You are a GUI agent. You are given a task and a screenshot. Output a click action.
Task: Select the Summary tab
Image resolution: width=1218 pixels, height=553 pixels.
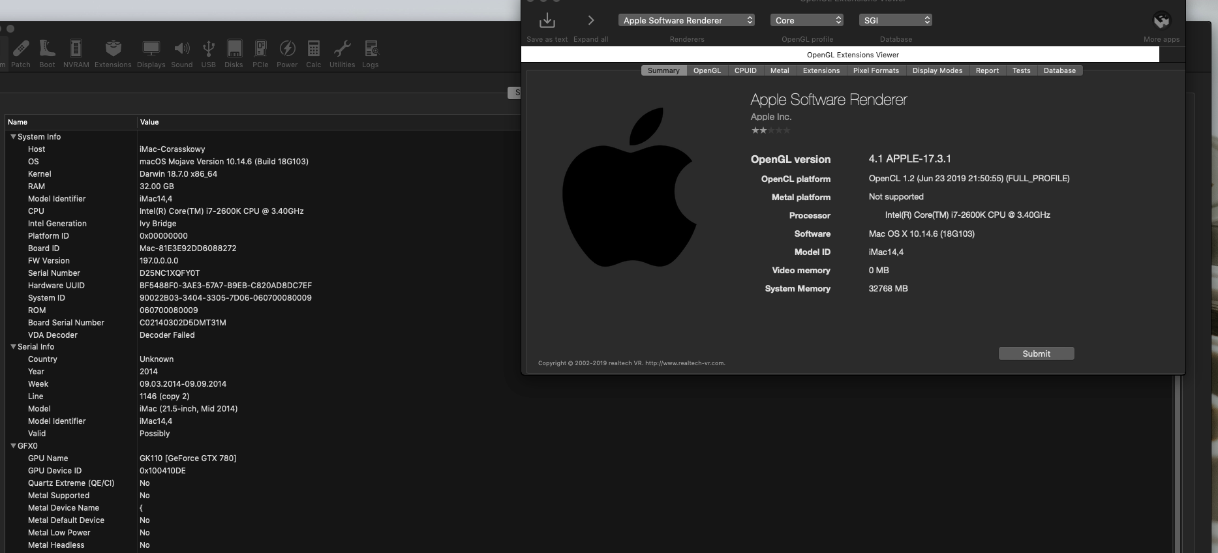[x=663, y=70]
